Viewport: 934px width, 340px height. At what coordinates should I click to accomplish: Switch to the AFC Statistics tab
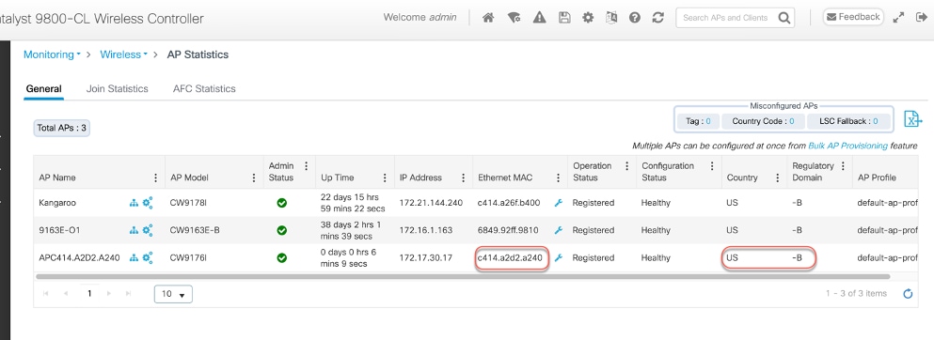[204, 88]
